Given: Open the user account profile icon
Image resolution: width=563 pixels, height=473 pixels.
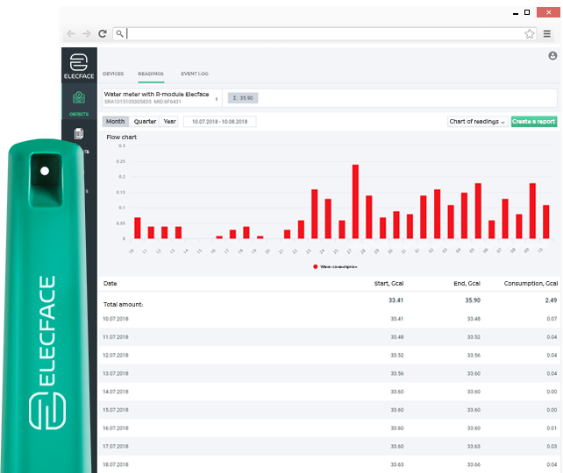Looking at the screenshot, I should click(x=552, y=56).
